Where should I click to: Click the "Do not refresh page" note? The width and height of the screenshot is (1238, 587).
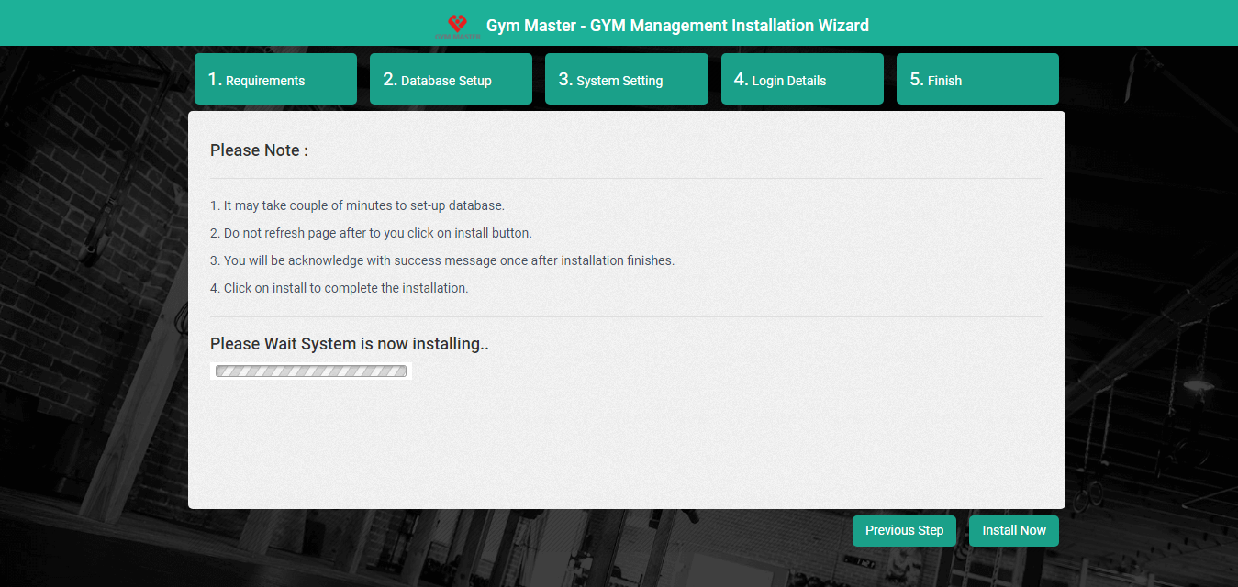[x=371, y=233]
